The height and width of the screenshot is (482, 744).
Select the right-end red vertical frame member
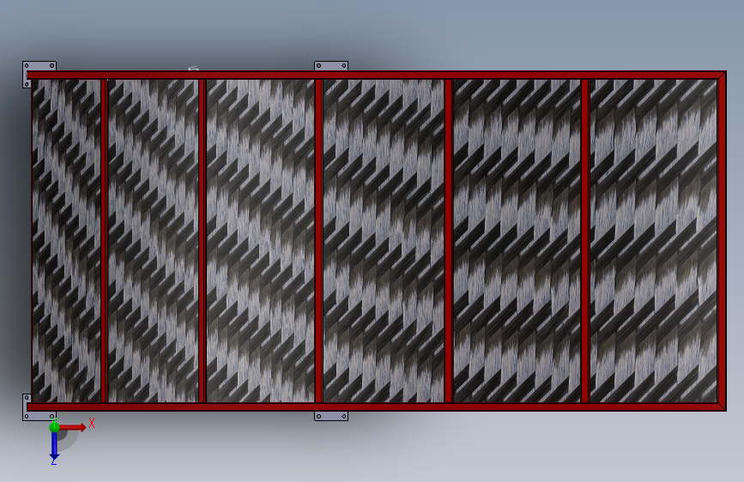722,241
